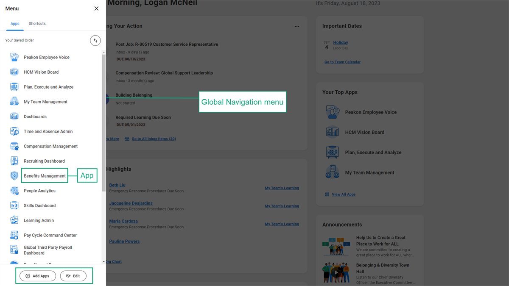Click the Recruiting Dashboard icon
This screenshot has height=286, width=509.
pyautogui.click(x=14, y=161)
